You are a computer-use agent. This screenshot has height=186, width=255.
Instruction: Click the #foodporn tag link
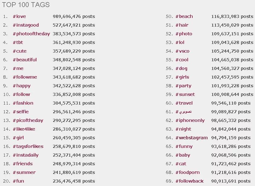click(x=187, y=172)
